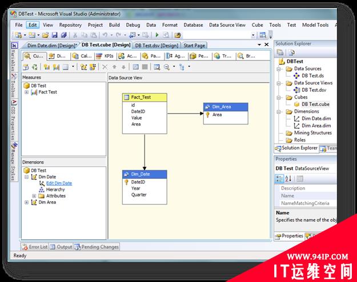Click the Find Table icon

pos(157,67)
